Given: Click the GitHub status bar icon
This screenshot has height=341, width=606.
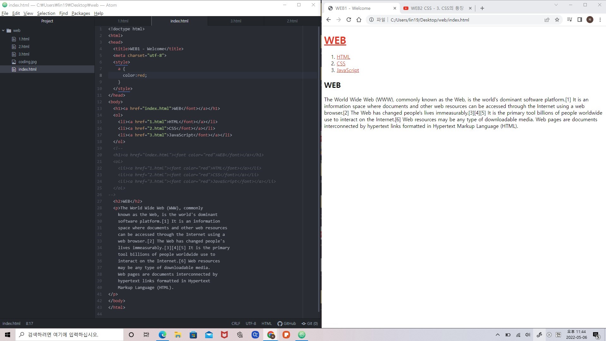Looking at the screenshot, I should (287, 323).
